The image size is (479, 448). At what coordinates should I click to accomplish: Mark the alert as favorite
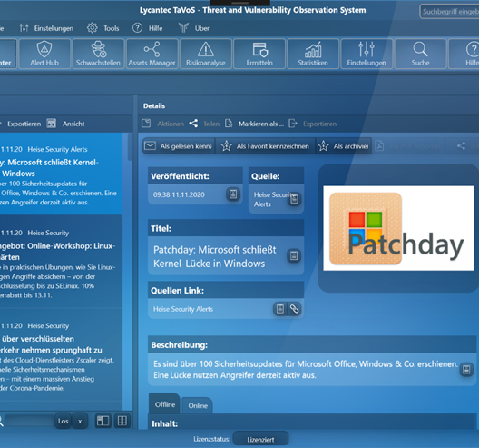coord(265,146)
